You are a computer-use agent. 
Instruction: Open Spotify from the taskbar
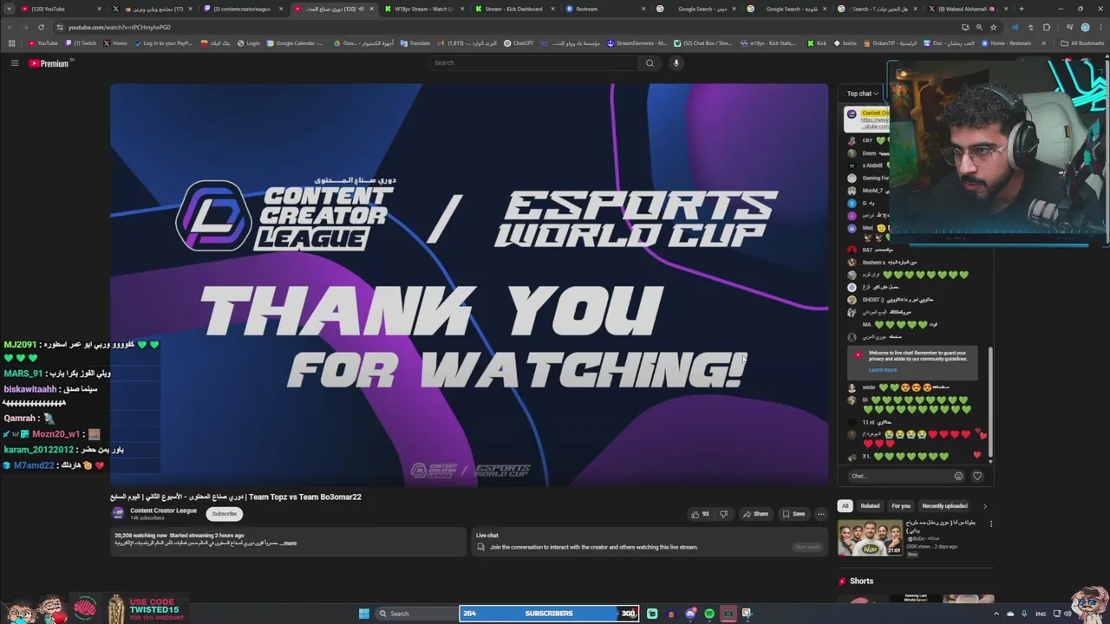(709, 614)
